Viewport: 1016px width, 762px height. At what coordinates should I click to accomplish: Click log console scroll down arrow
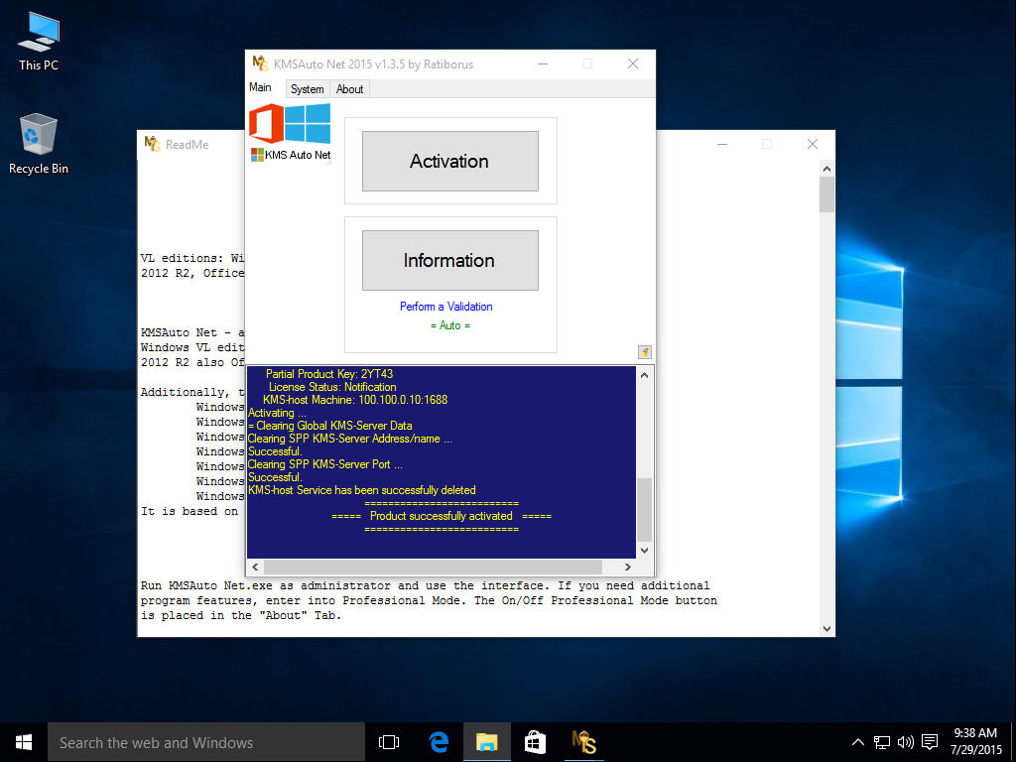[644, 550]
